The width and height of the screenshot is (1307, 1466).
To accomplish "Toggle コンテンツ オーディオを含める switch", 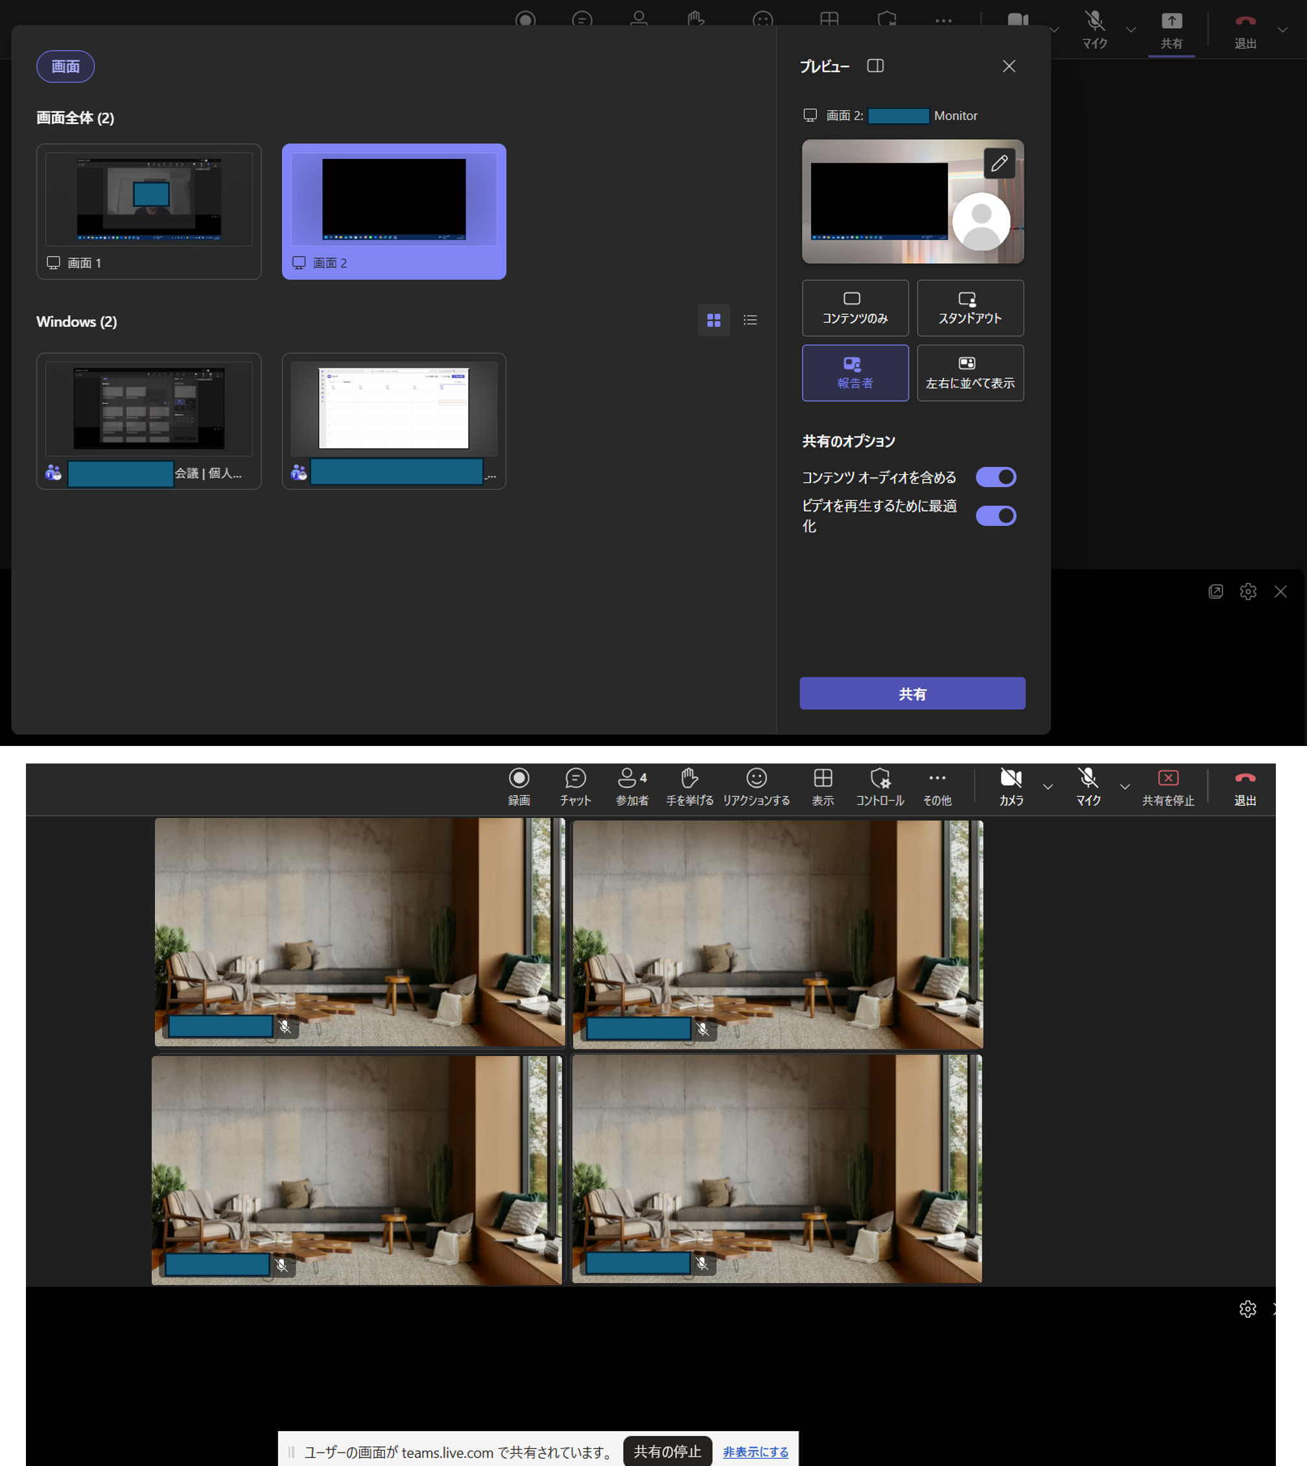I will [995, 477].
